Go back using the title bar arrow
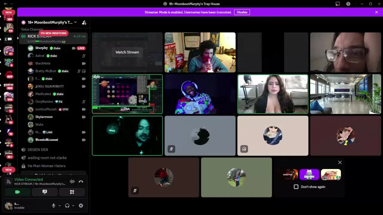 click(x=5, y=4)
